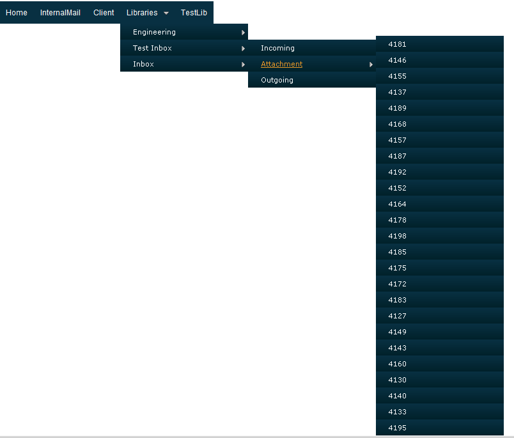Expand the Attachment submenu arrow
This screenshot has width=514, height=438.
coord(371,65)
